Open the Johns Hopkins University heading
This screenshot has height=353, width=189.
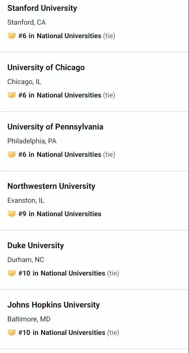coord(53,305)
